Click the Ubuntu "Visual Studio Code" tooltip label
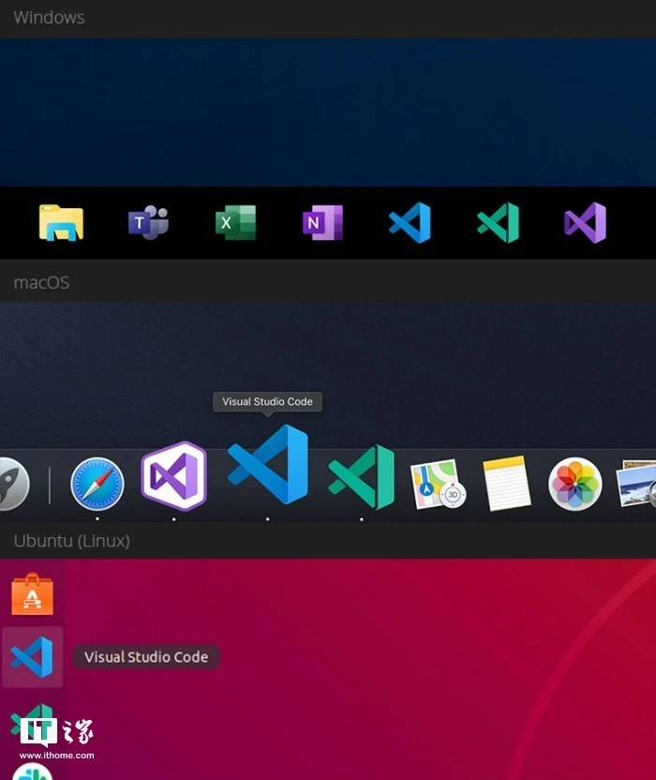 (146, 657)
